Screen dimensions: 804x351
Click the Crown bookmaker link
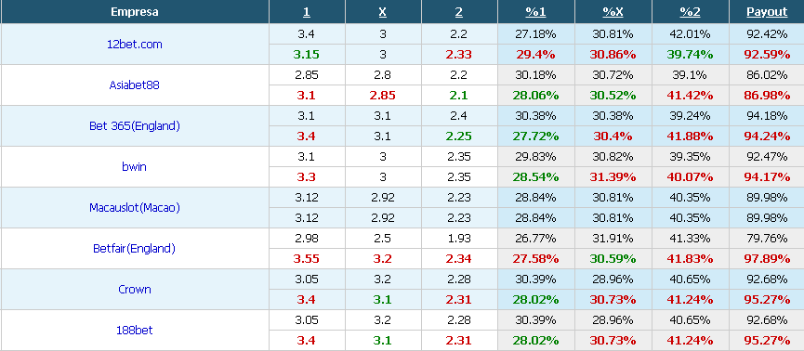(x=135, y=289)
